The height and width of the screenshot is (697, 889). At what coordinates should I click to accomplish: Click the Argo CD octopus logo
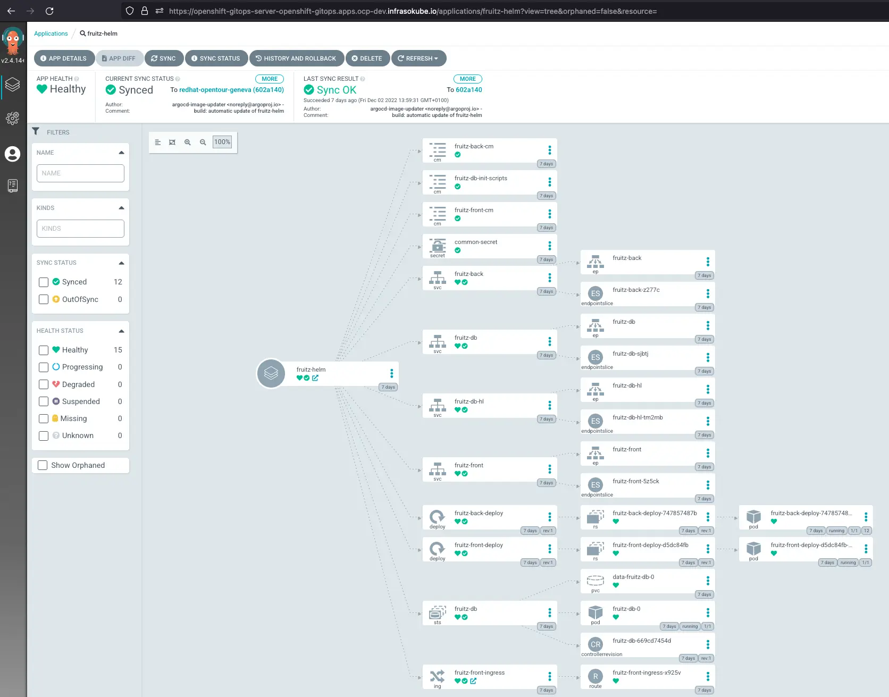click(13, 41)
